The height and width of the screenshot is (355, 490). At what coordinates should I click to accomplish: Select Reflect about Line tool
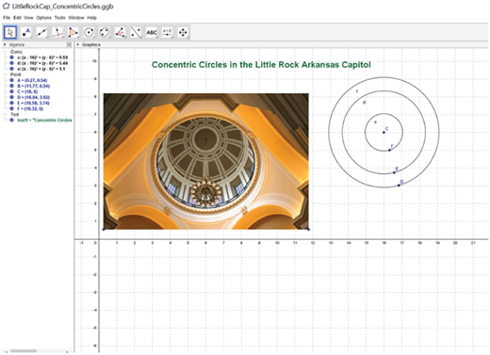136,32
